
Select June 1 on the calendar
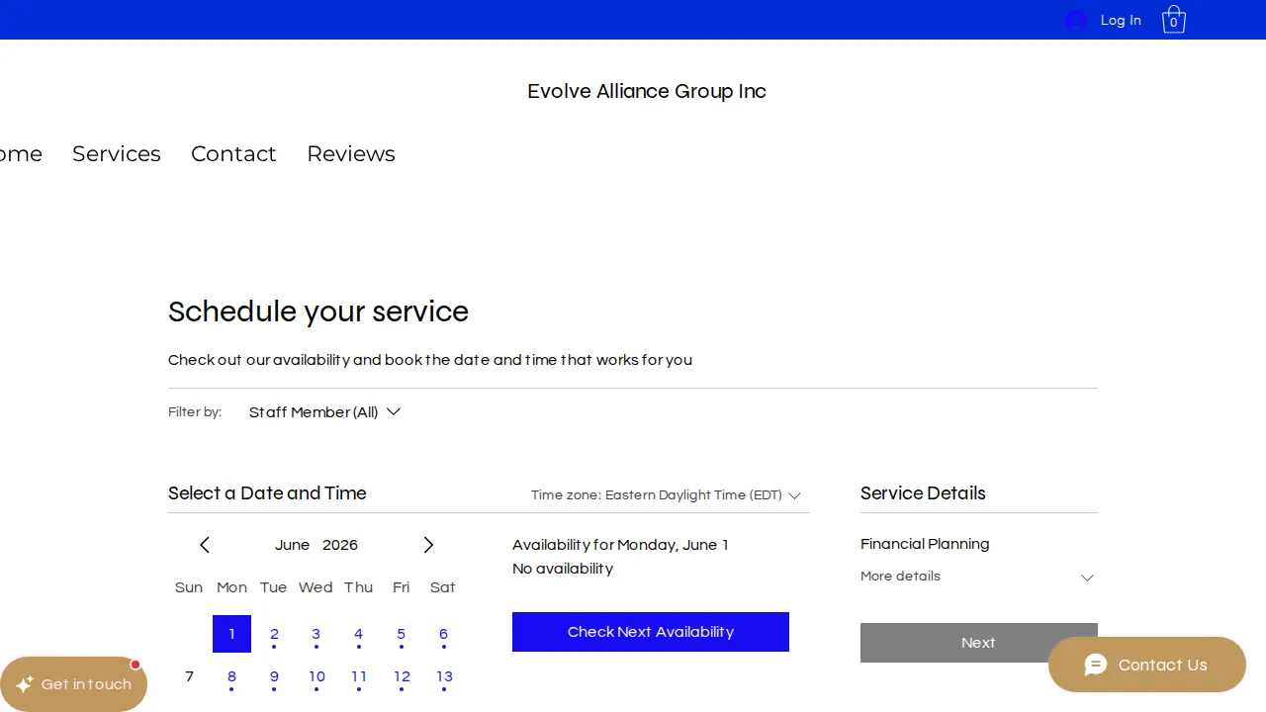pos(231,634)
